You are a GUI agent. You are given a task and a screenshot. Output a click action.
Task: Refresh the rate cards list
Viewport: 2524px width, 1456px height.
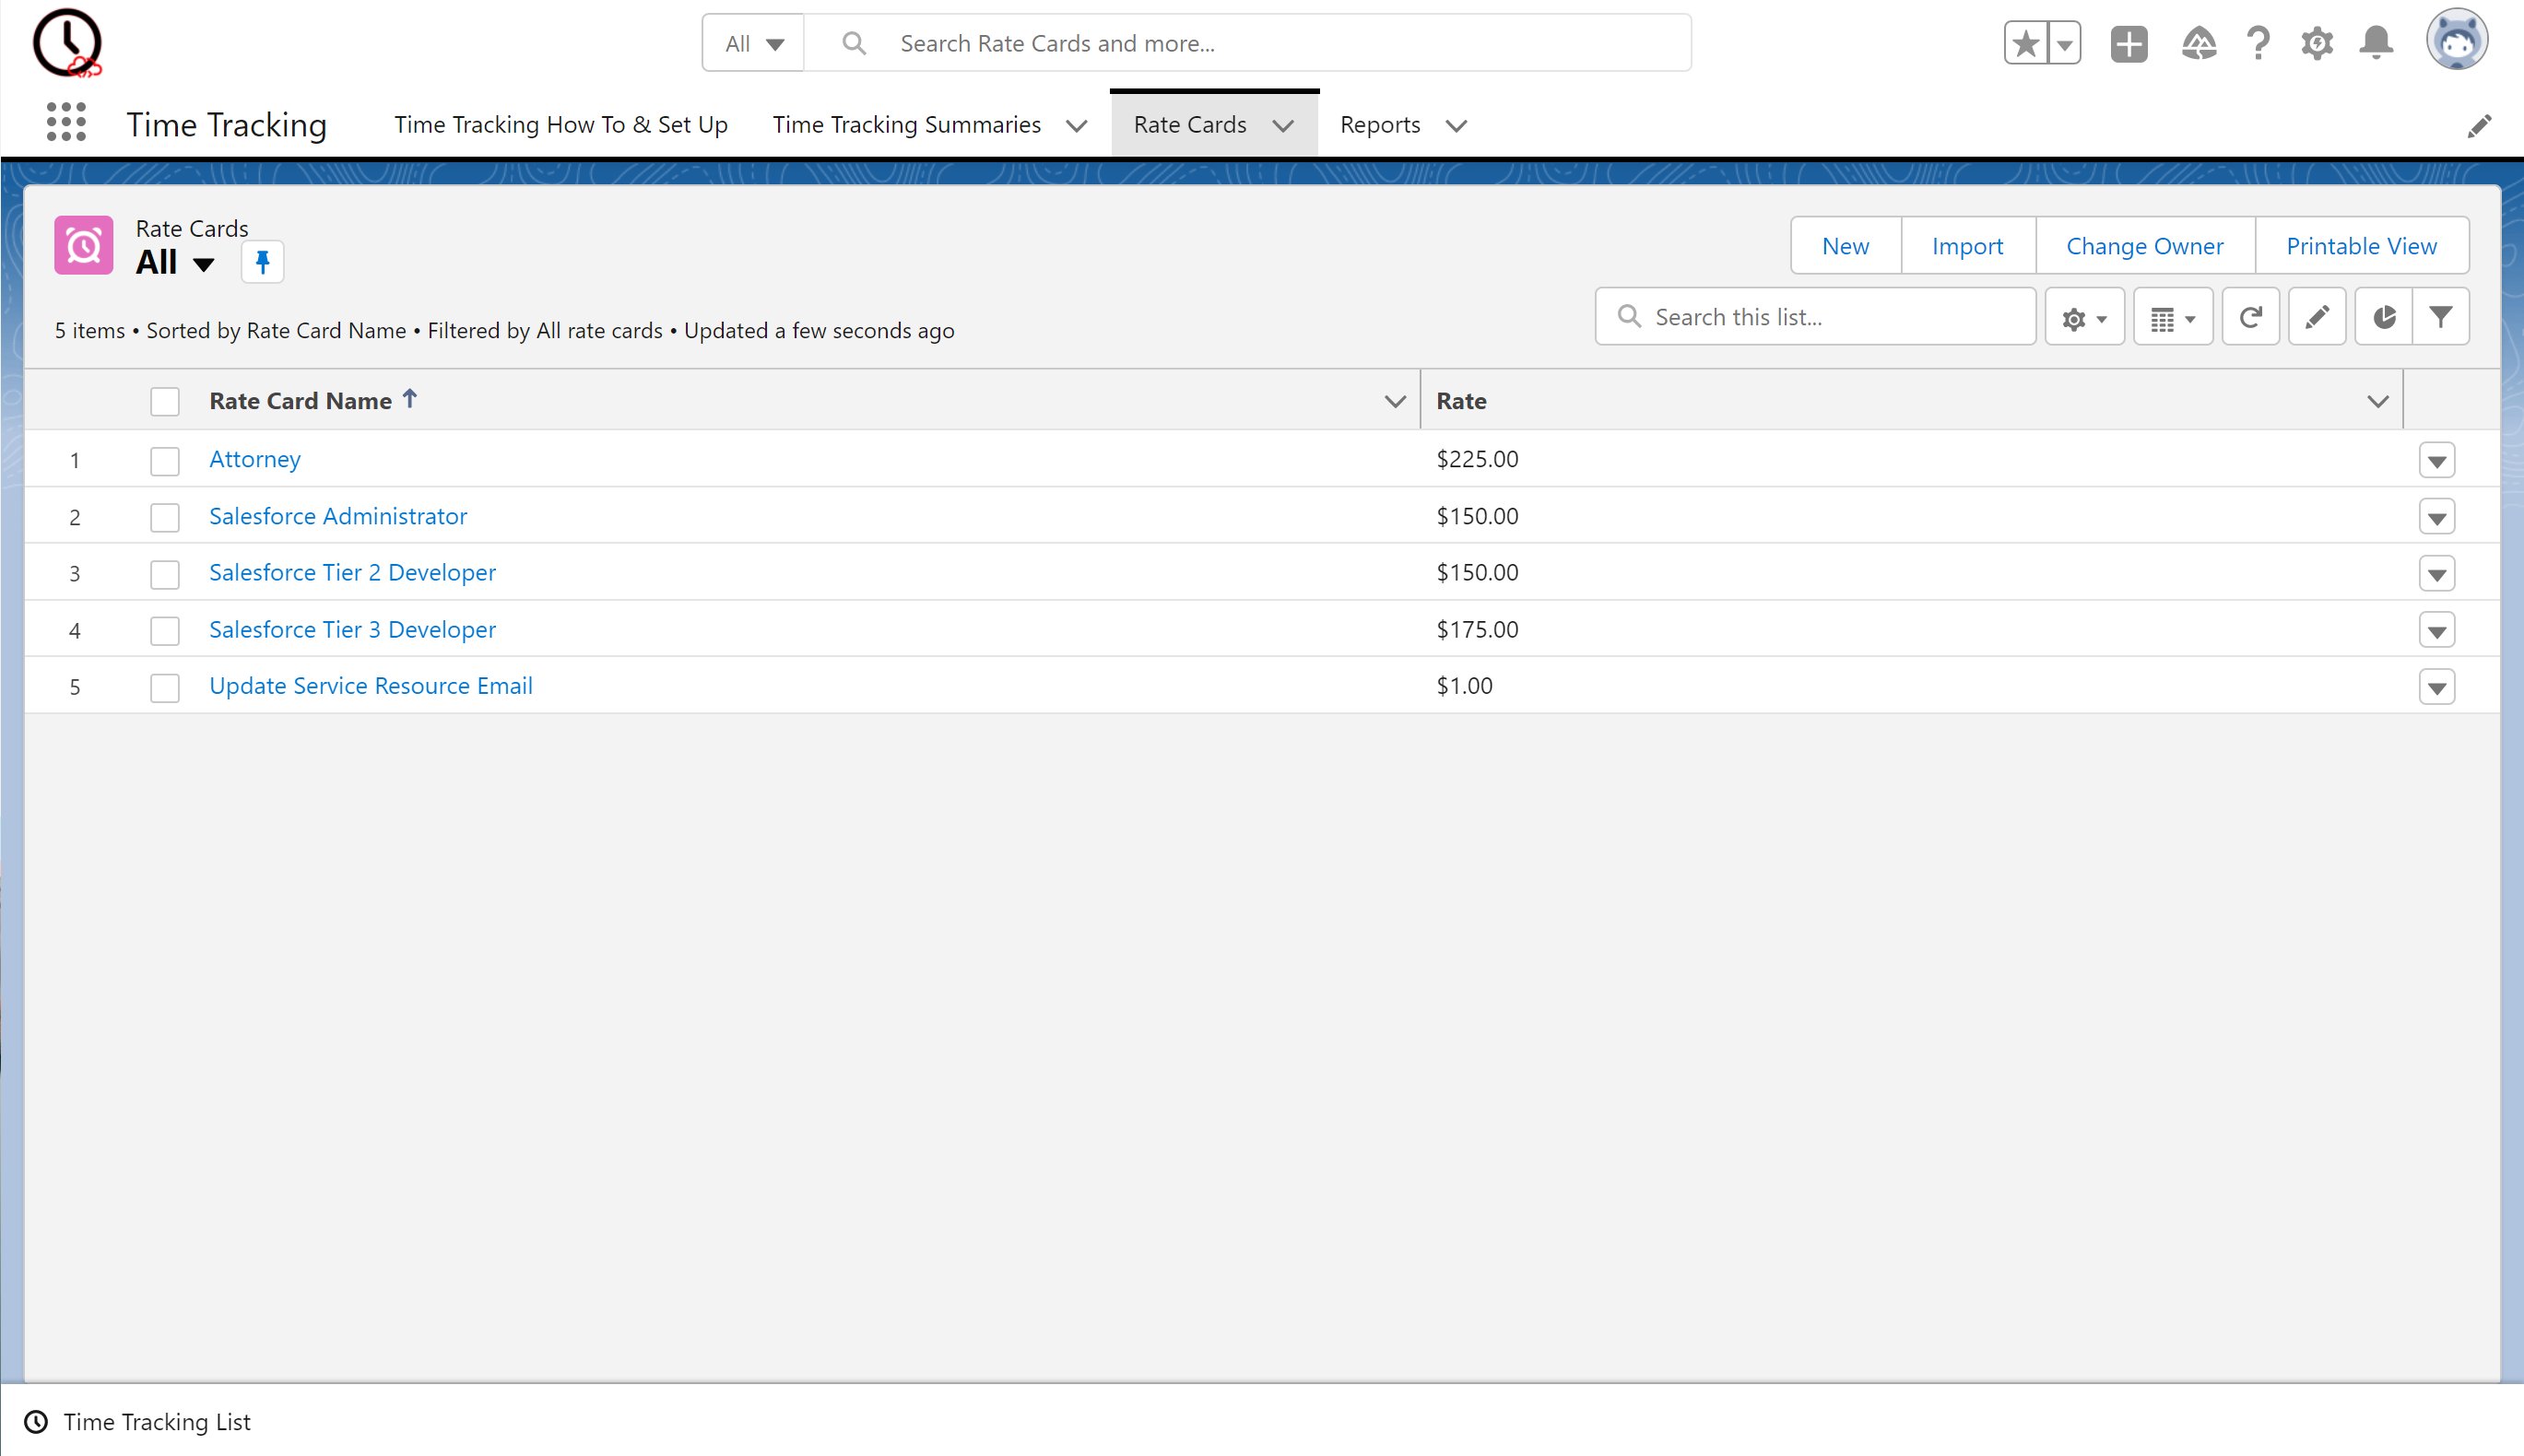pyautogui.click(x=2251, y=318)
